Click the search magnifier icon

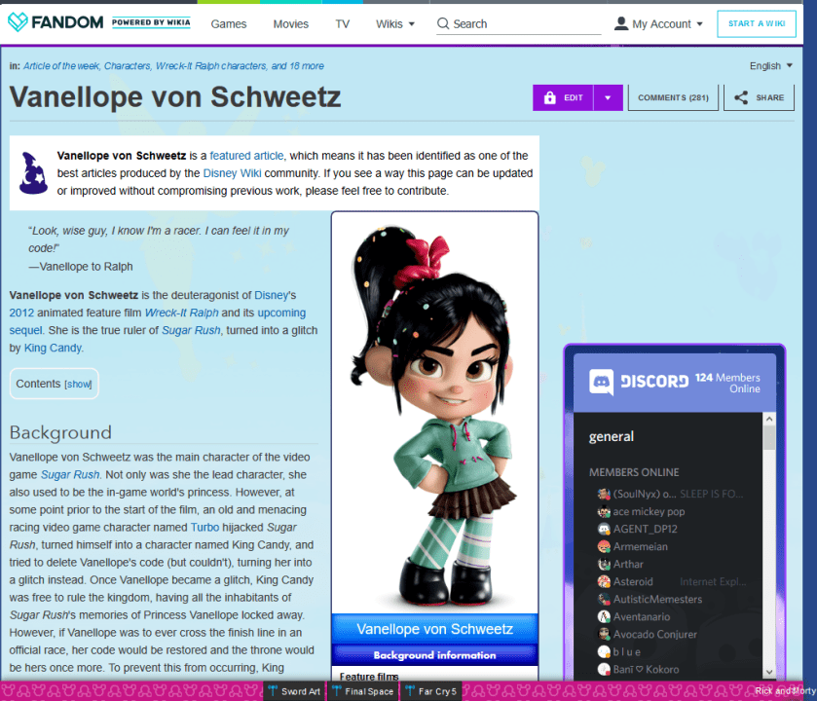coord(443,23)
